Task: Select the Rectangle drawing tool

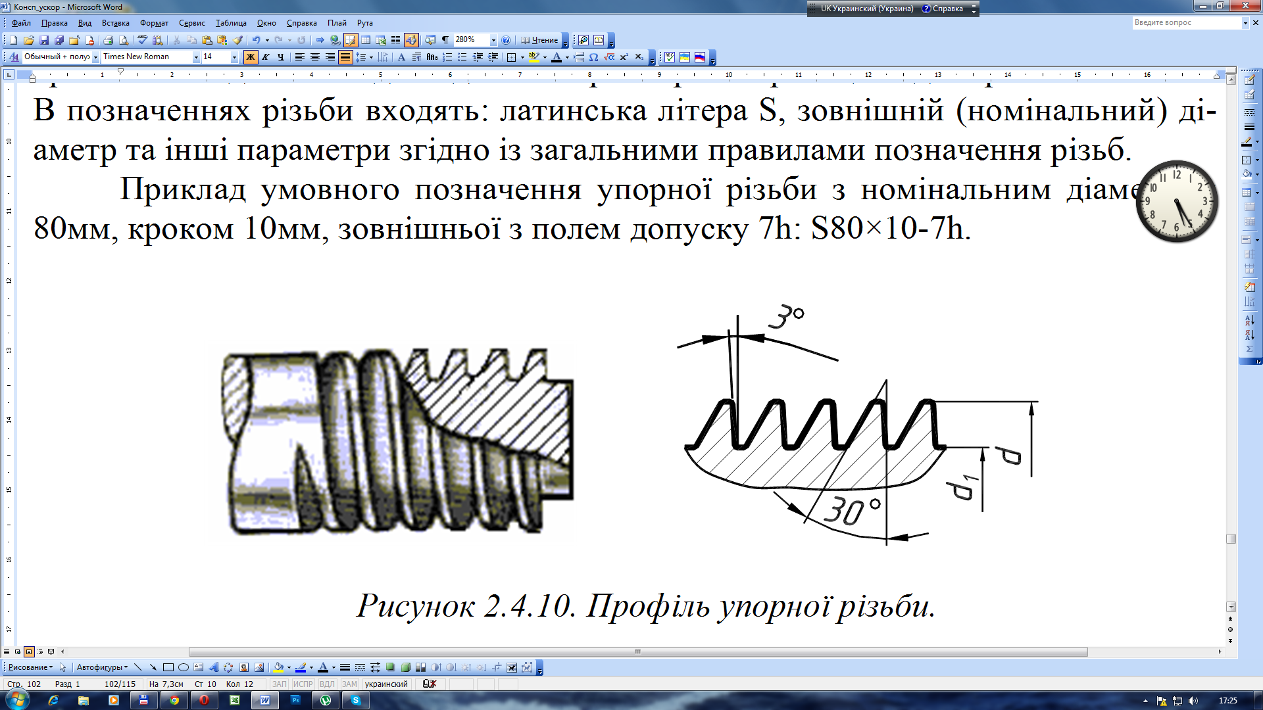Action: pos(168,667)
